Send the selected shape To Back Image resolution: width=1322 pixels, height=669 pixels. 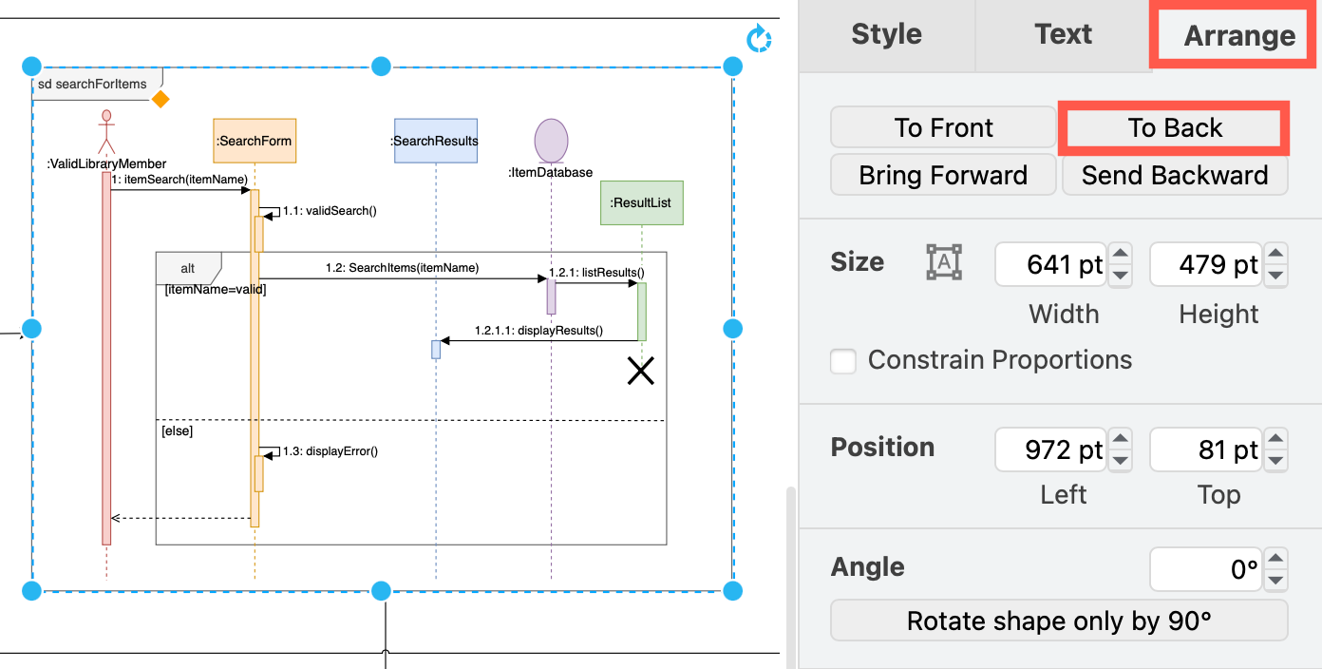tap(1174, 126)
